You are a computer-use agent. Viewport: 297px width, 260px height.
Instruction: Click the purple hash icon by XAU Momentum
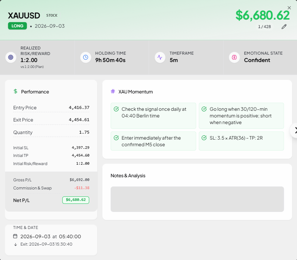coord(113,92)
